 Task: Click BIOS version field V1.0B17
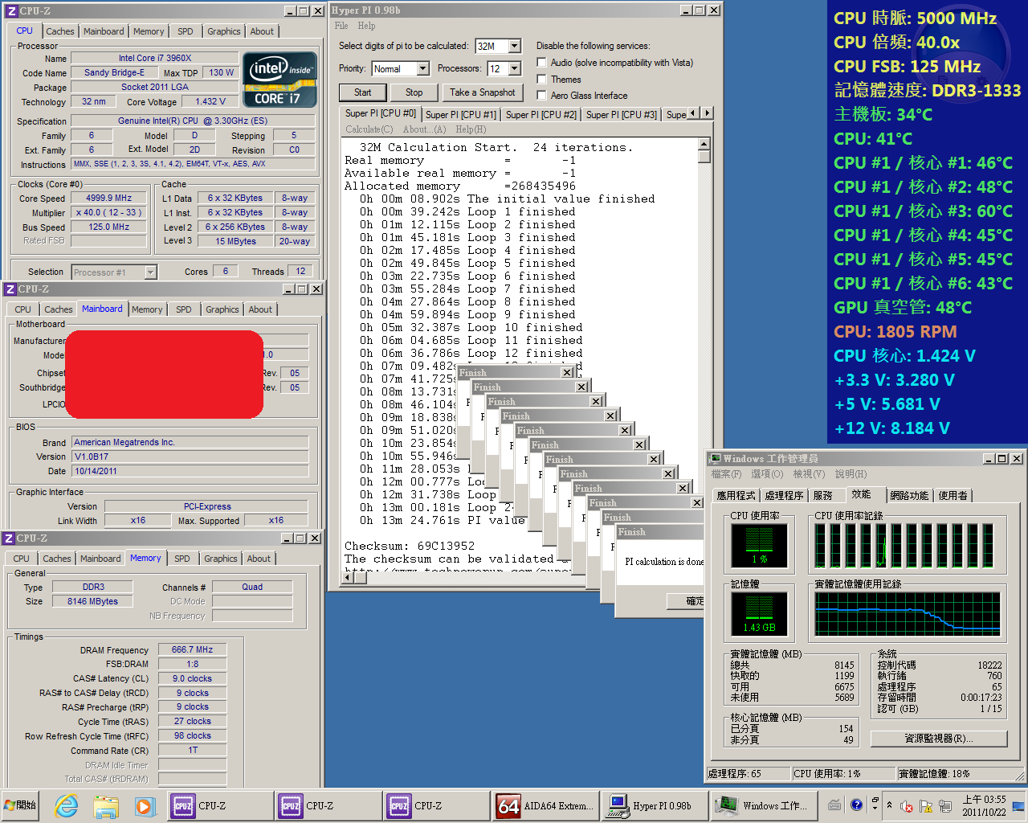[x=190, y=457]
